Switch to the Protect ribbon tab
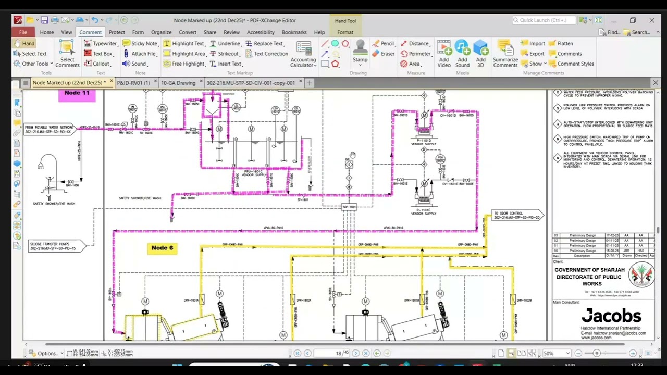 pyautogui.click(x=117, y=32)
